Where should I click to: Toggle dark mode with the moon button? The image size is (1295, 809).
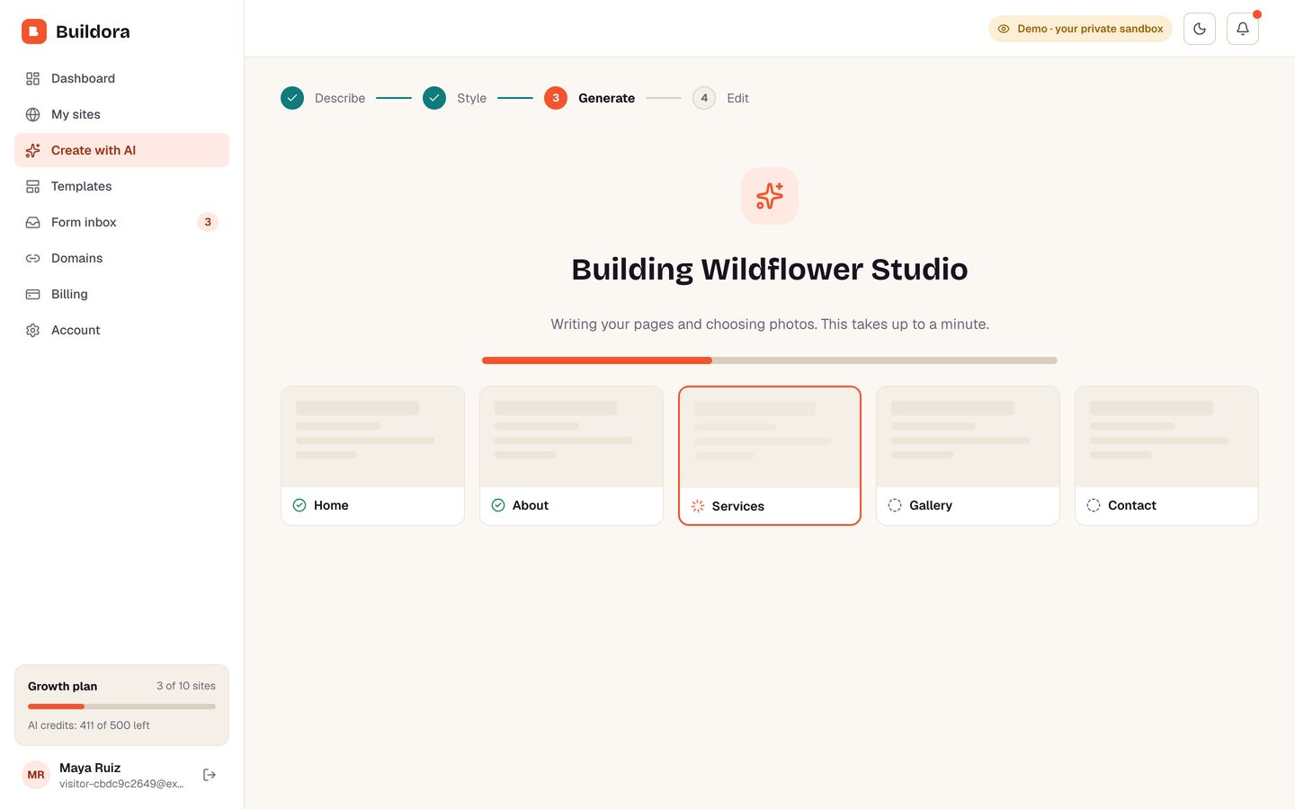pos(1200,29)
